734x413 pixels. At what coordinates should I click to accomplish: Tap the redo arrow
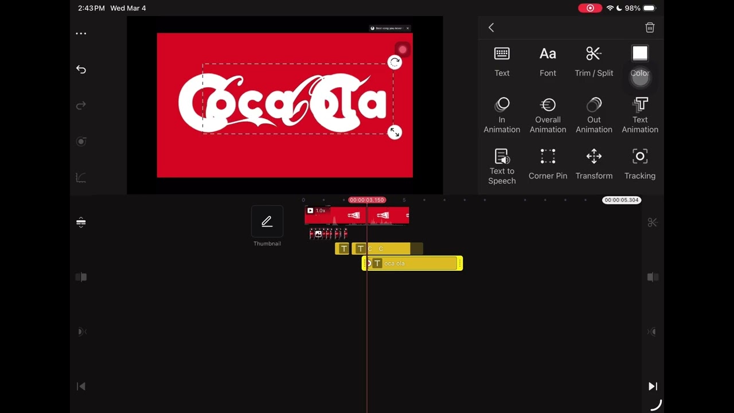click(x=81, y=106)
